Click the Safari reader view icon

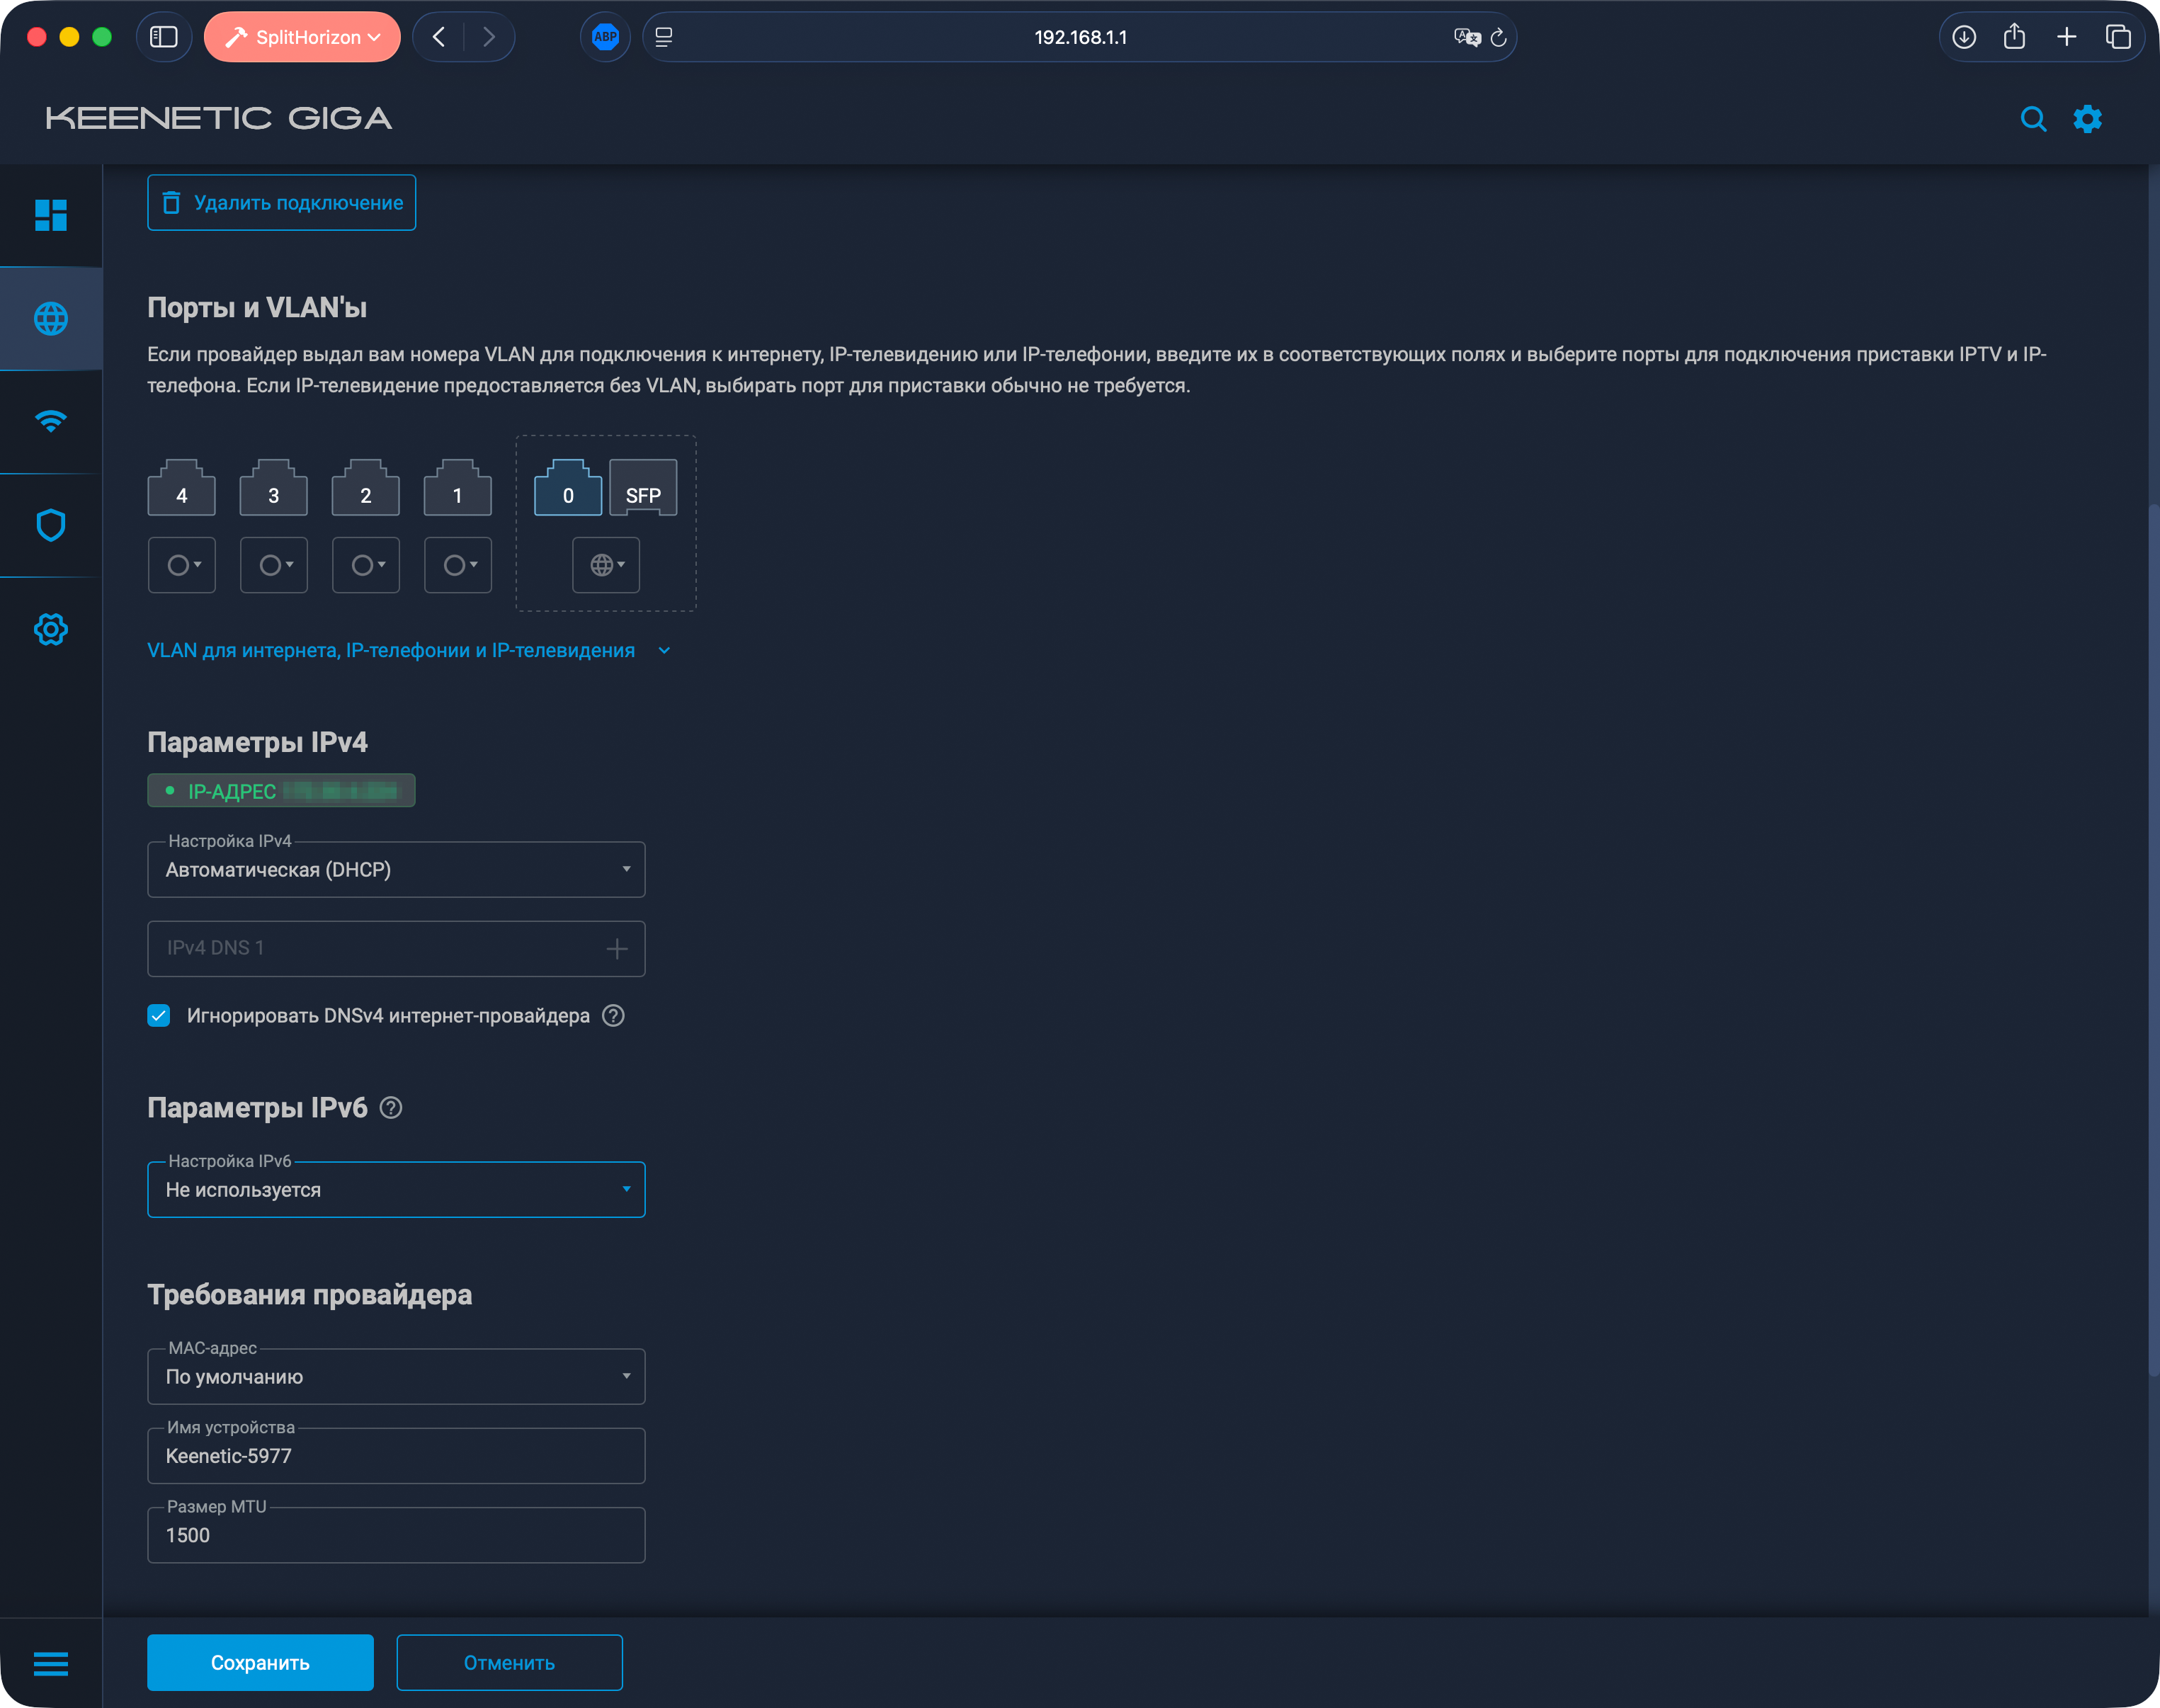point(663,37)
